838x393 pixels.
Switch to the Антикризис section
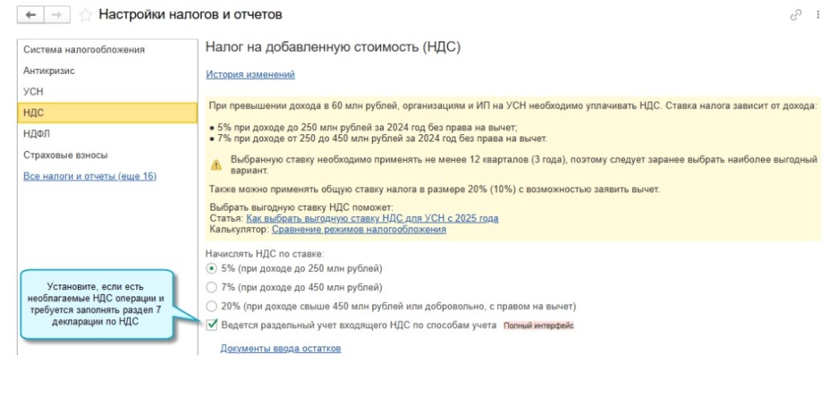click(49, 71)
